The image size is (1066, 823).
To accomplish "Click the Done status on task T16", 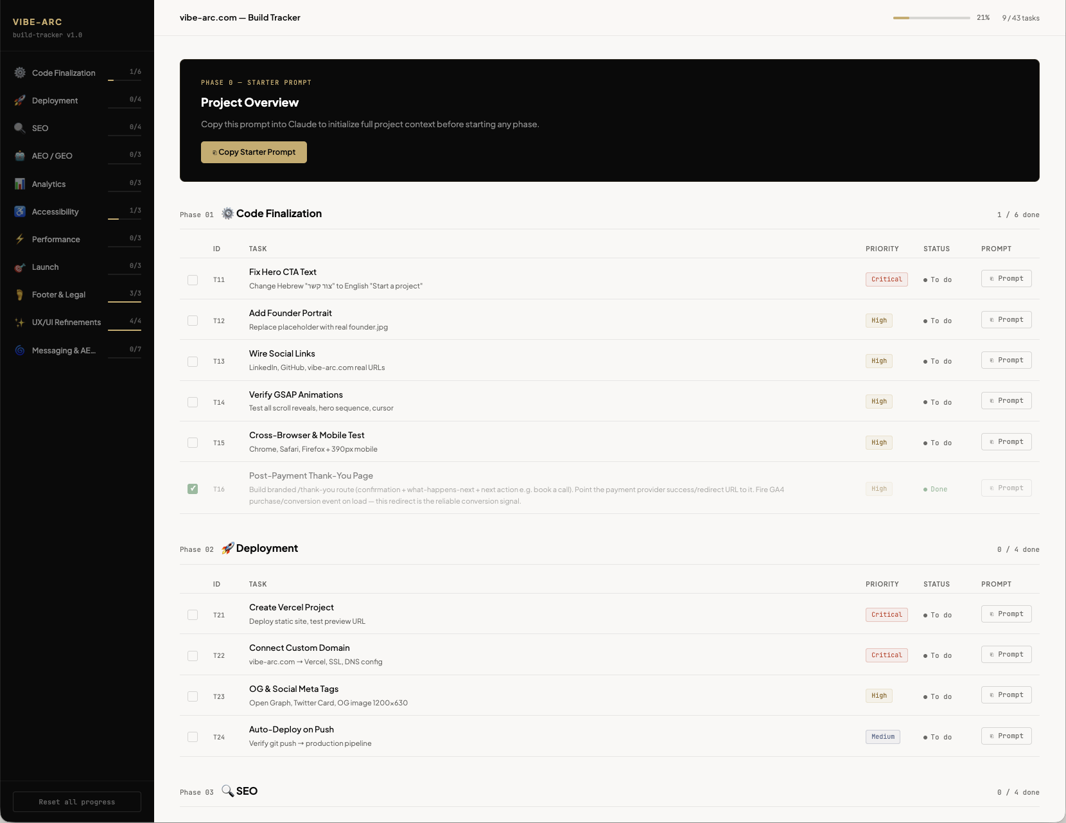I will click(x=935, y=489).
